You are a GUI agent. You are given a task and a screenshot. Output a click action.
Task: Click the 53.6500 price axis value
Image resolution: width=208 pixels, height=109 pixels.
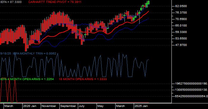click(181, 39)
